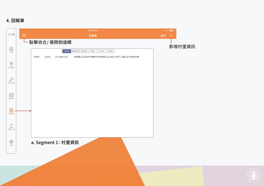Screen dimensions: 264x186
Task: Click the plus icon to add village info
Action: [171, 35]
